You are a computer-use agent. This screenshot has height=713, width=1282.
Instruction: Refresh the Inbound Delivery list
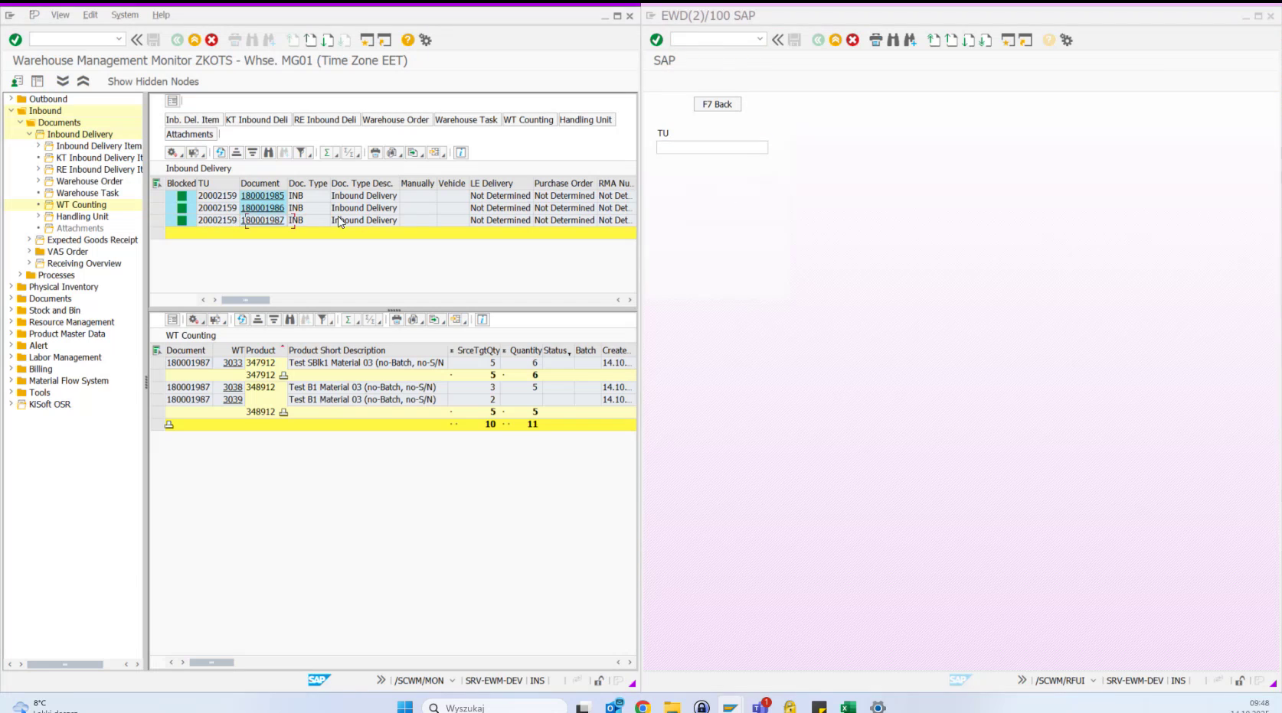tap(220, 152)
